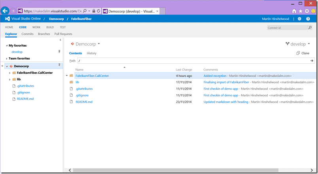The image size is (318, 174).
Task: Open row menu arrow for FabrikamFiber.CallCenter
Action: pyautogui.click(x=67, y=76)
